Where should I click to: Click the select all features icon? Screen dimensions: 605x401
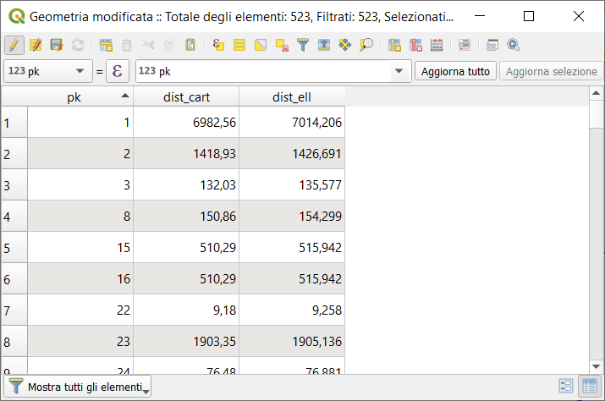[239, 45]
